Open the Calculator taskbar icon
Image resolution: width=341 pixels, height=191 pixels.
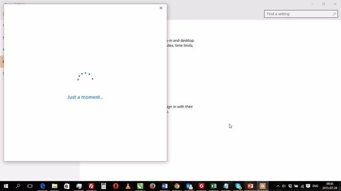click(x=103, y=186)
